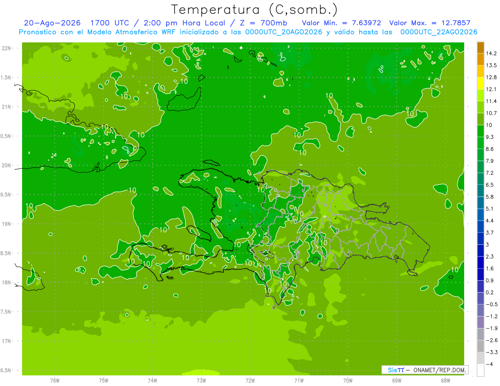The image size is (500, 386).
Task: Click the '69W' longitude axis label
Action: coord(397,380)
